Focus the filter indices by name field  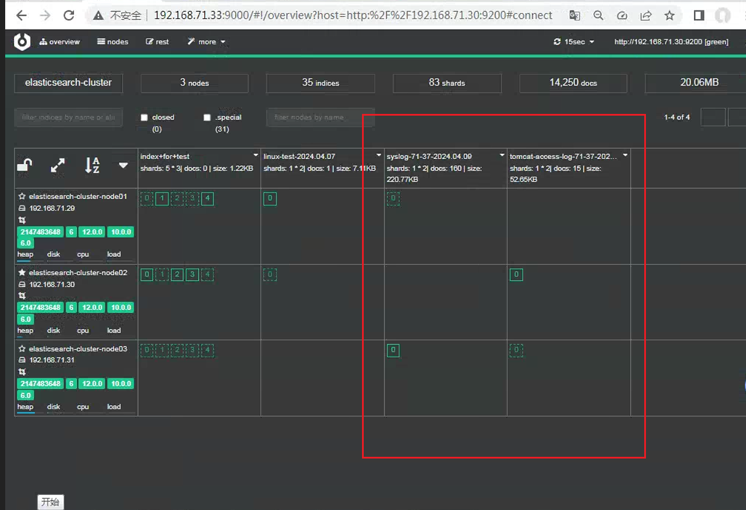tap(68, 117)
